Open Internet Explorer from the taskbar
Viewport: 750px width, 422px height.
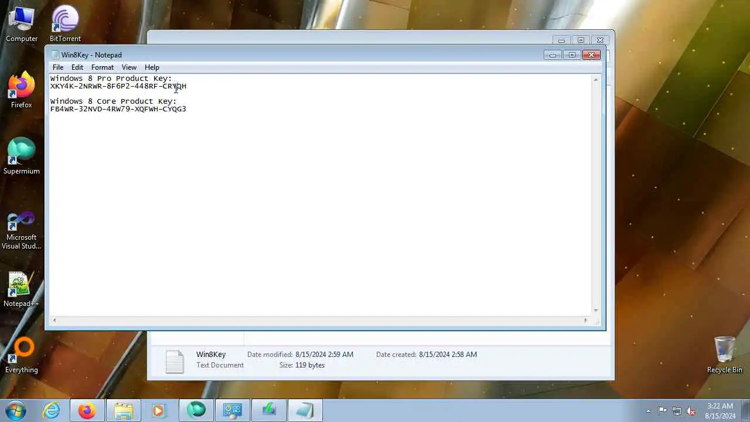point(51,411)
